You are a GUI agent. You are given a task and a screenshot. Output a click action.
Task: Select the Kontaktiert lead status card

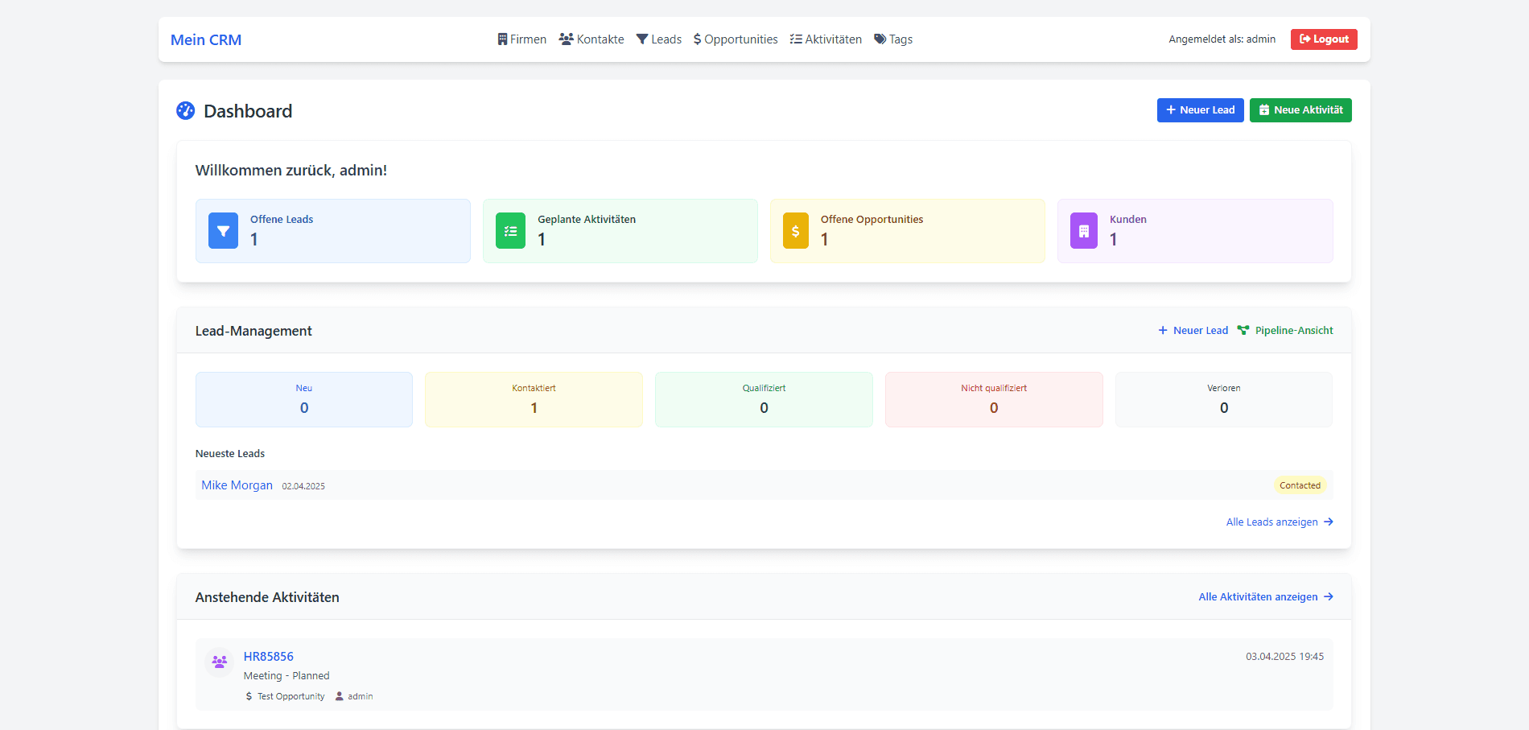534,398
